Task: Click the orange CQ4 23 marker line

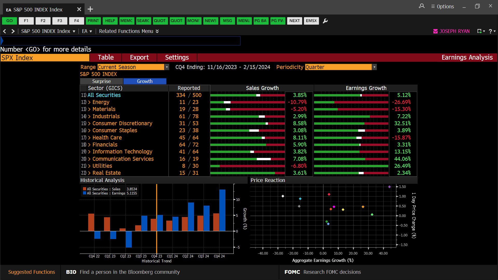Action: pyautogui.click(x=157, y=219)
